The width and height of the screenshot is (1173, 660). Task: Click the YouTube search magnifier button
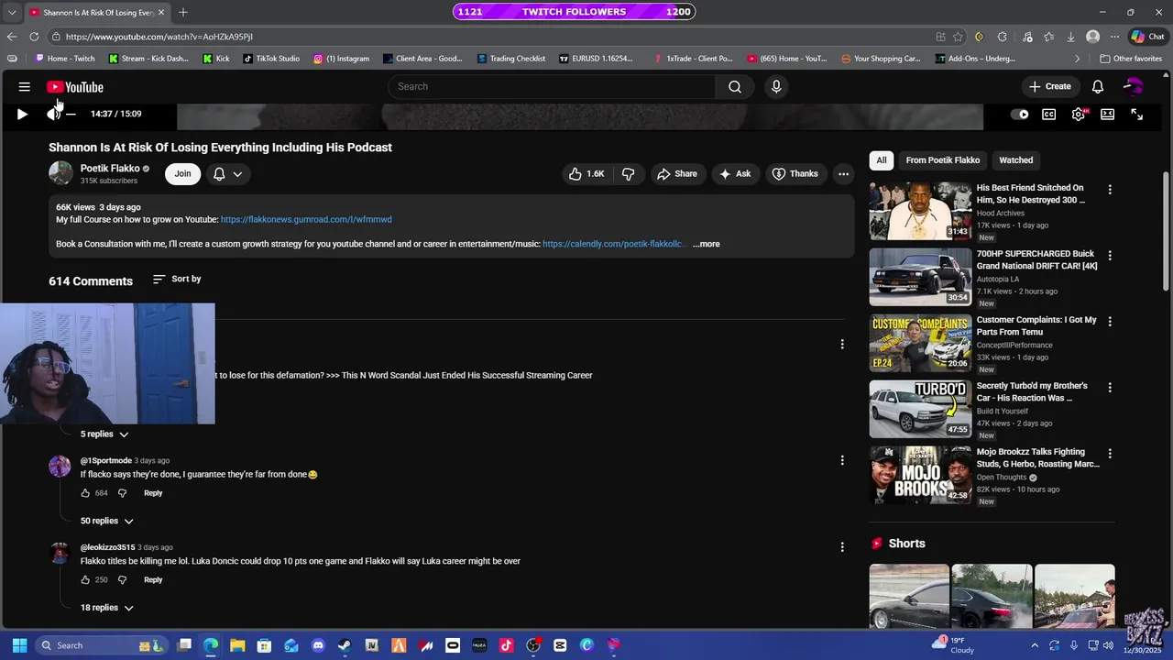[x=735, y=86]
